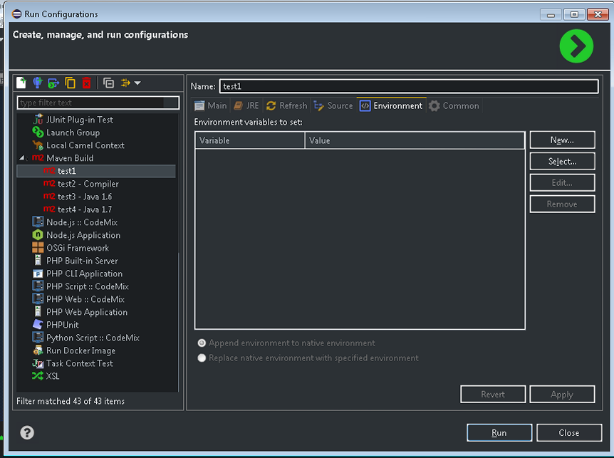Switch to the Source tab
The image size is (614, 458).
[x=333, y=105]
